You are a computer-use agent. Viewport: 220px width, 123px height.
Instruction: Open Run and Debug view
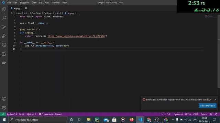tap(4, 36)
